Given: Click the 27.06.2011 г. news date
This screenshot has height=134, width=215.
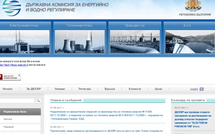Looking at the screenshot, I should click(x=57, y=108).
